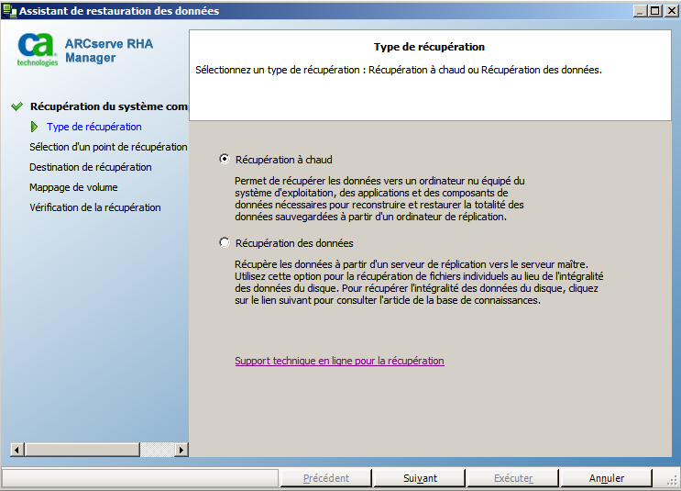Click sidebar scrollbar left arrow

[x=17, y=450]
